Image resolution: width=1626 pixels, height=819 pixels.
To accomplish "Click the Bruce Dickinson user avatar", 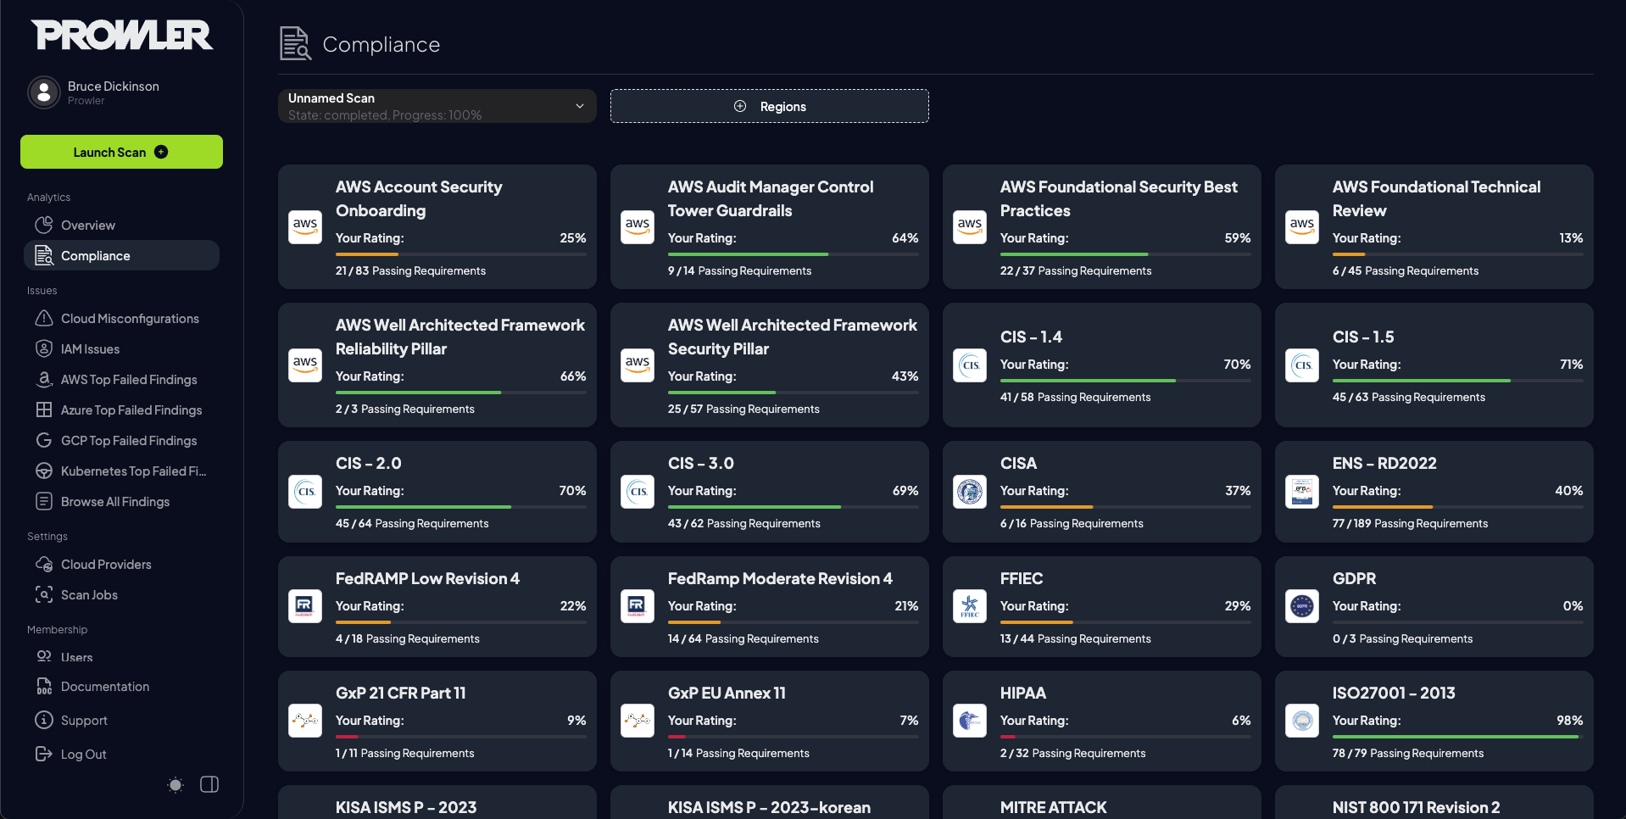I will point(44,92).
